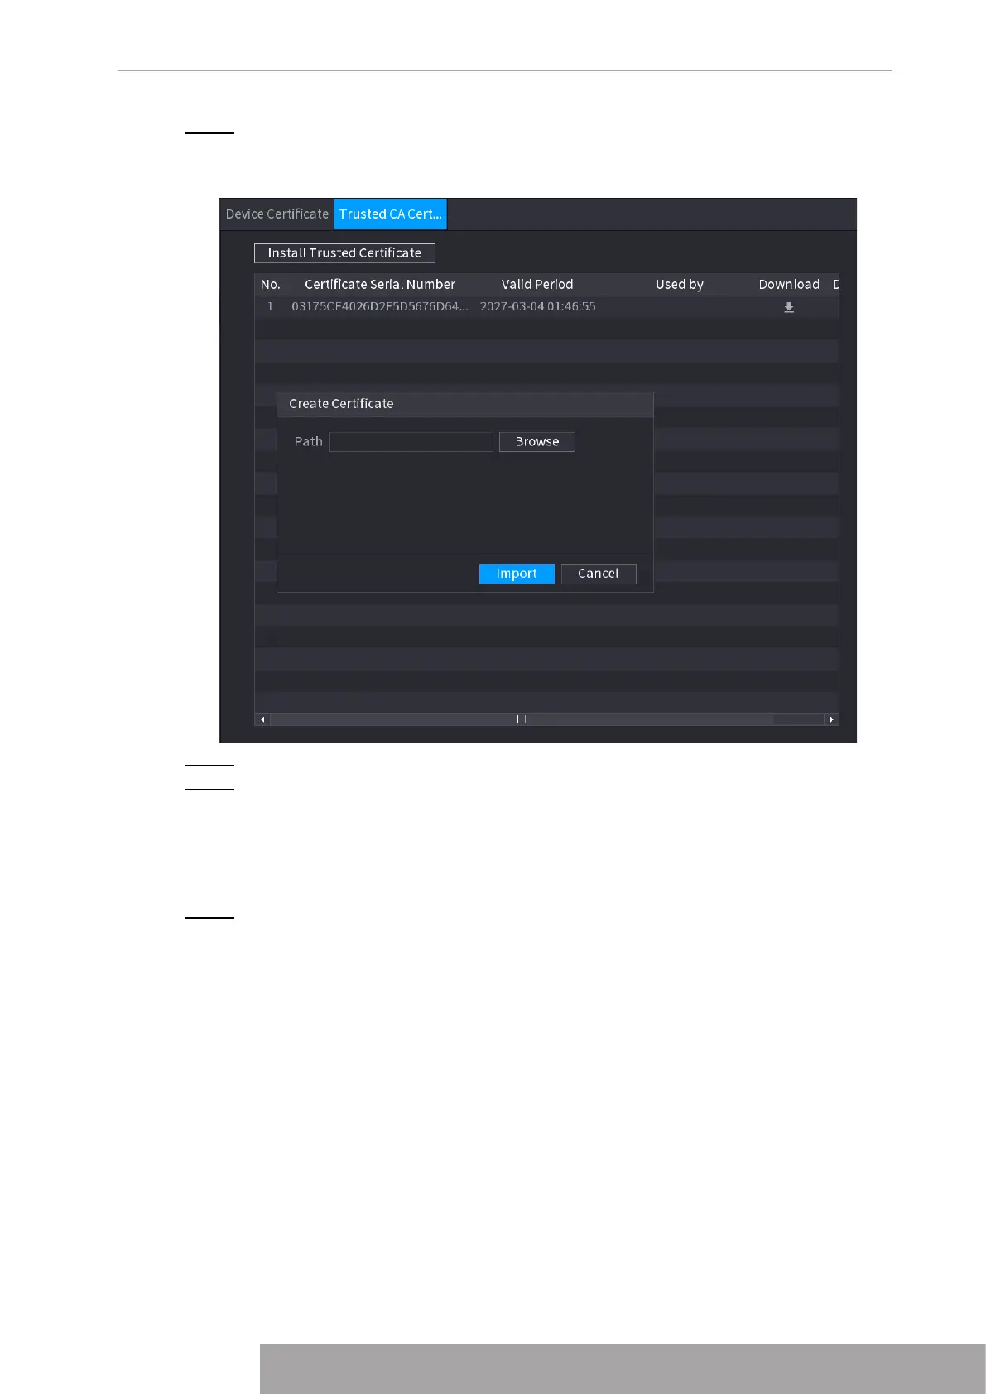Open Browse to choose certificate path
The width and height of the screenshot is (986, 1394).
coord(537,442)
